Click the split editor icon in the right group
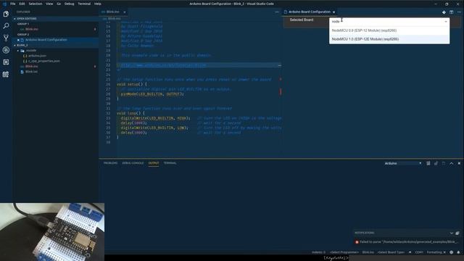Image resolution: width=464 pixels, height=261 pixels. (451, 12)
